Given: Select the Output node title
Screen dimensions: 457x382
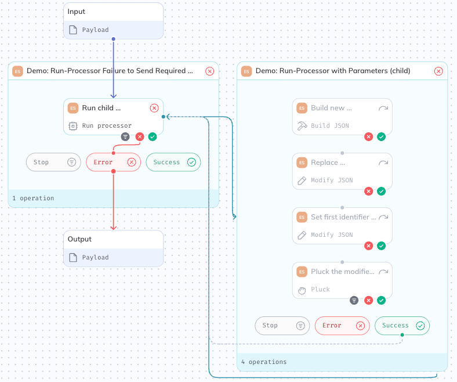Looking at the screenshot, I should coord(79,239).
